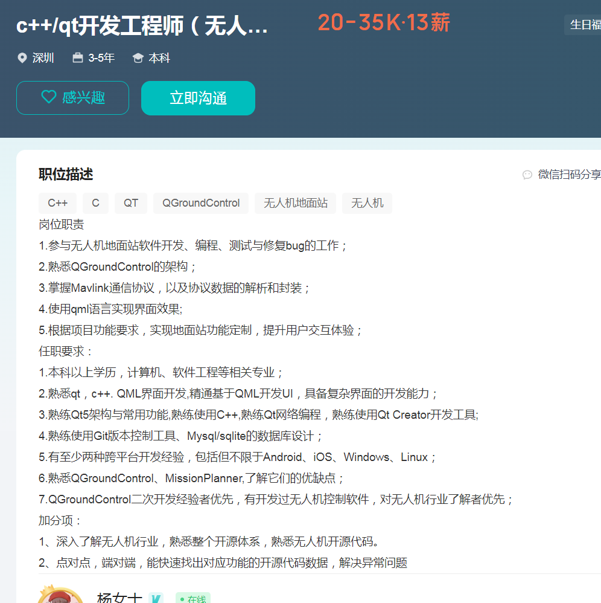Viewport: 601px width, 603px height.
Task: Click the verified V badge beside 杨女士
Action: [156, 598]
